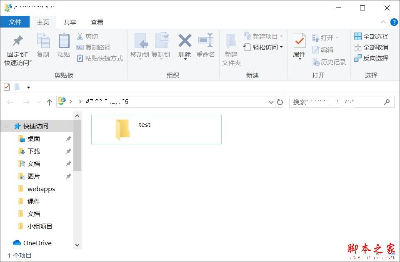Image resolution: width=400 pixels, height=262 pixels.
Task: Click the navigation pane scrollbar thumb
Action: click(x=77, y=145)
